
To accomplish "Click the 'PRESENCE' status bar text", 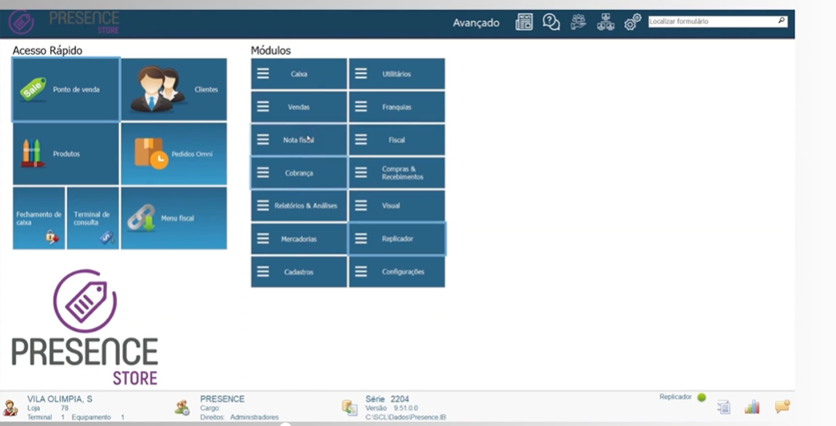I will (222, 399).
